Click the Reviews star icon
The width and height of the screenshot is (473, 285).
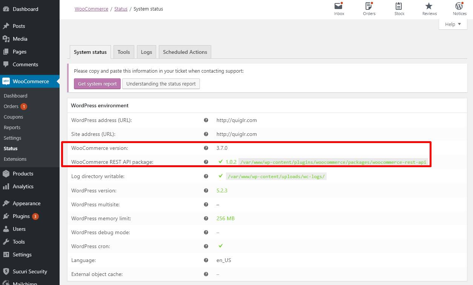pos(429,6)
